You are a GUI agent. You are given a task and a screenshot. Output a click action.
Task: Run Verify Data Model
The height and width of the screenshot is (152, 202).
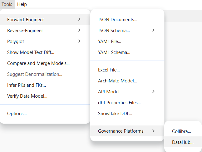click(x=27, y=96)
